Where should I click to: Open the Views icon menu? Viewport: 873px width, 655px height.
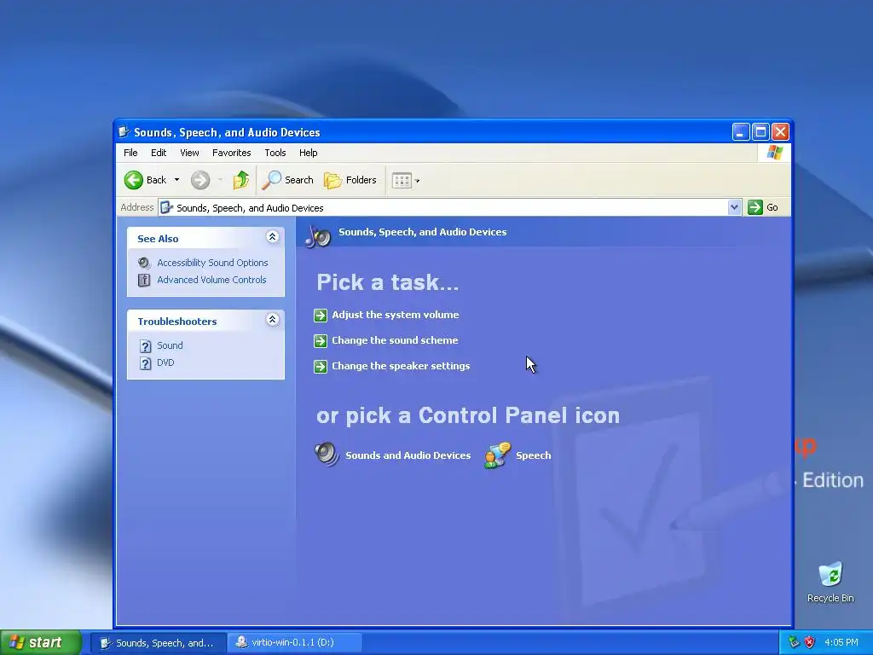coord(405,180)
